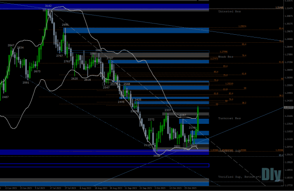Click the 3 Oct 2023 date label

pos(160,188)
